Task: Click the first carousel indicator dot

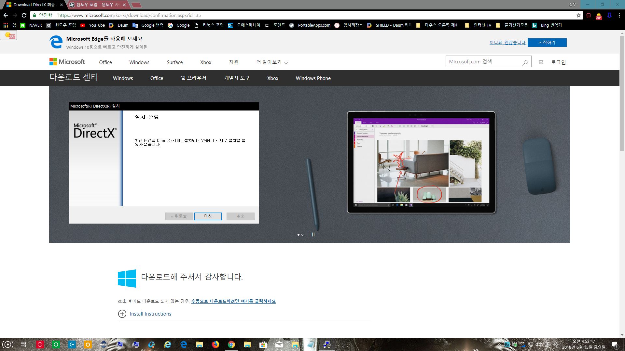Action: [298, 234]
